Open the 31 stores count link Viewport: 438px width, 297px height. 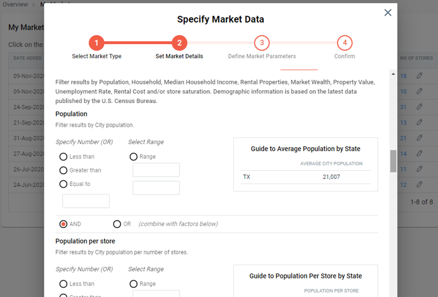point(403,107)
